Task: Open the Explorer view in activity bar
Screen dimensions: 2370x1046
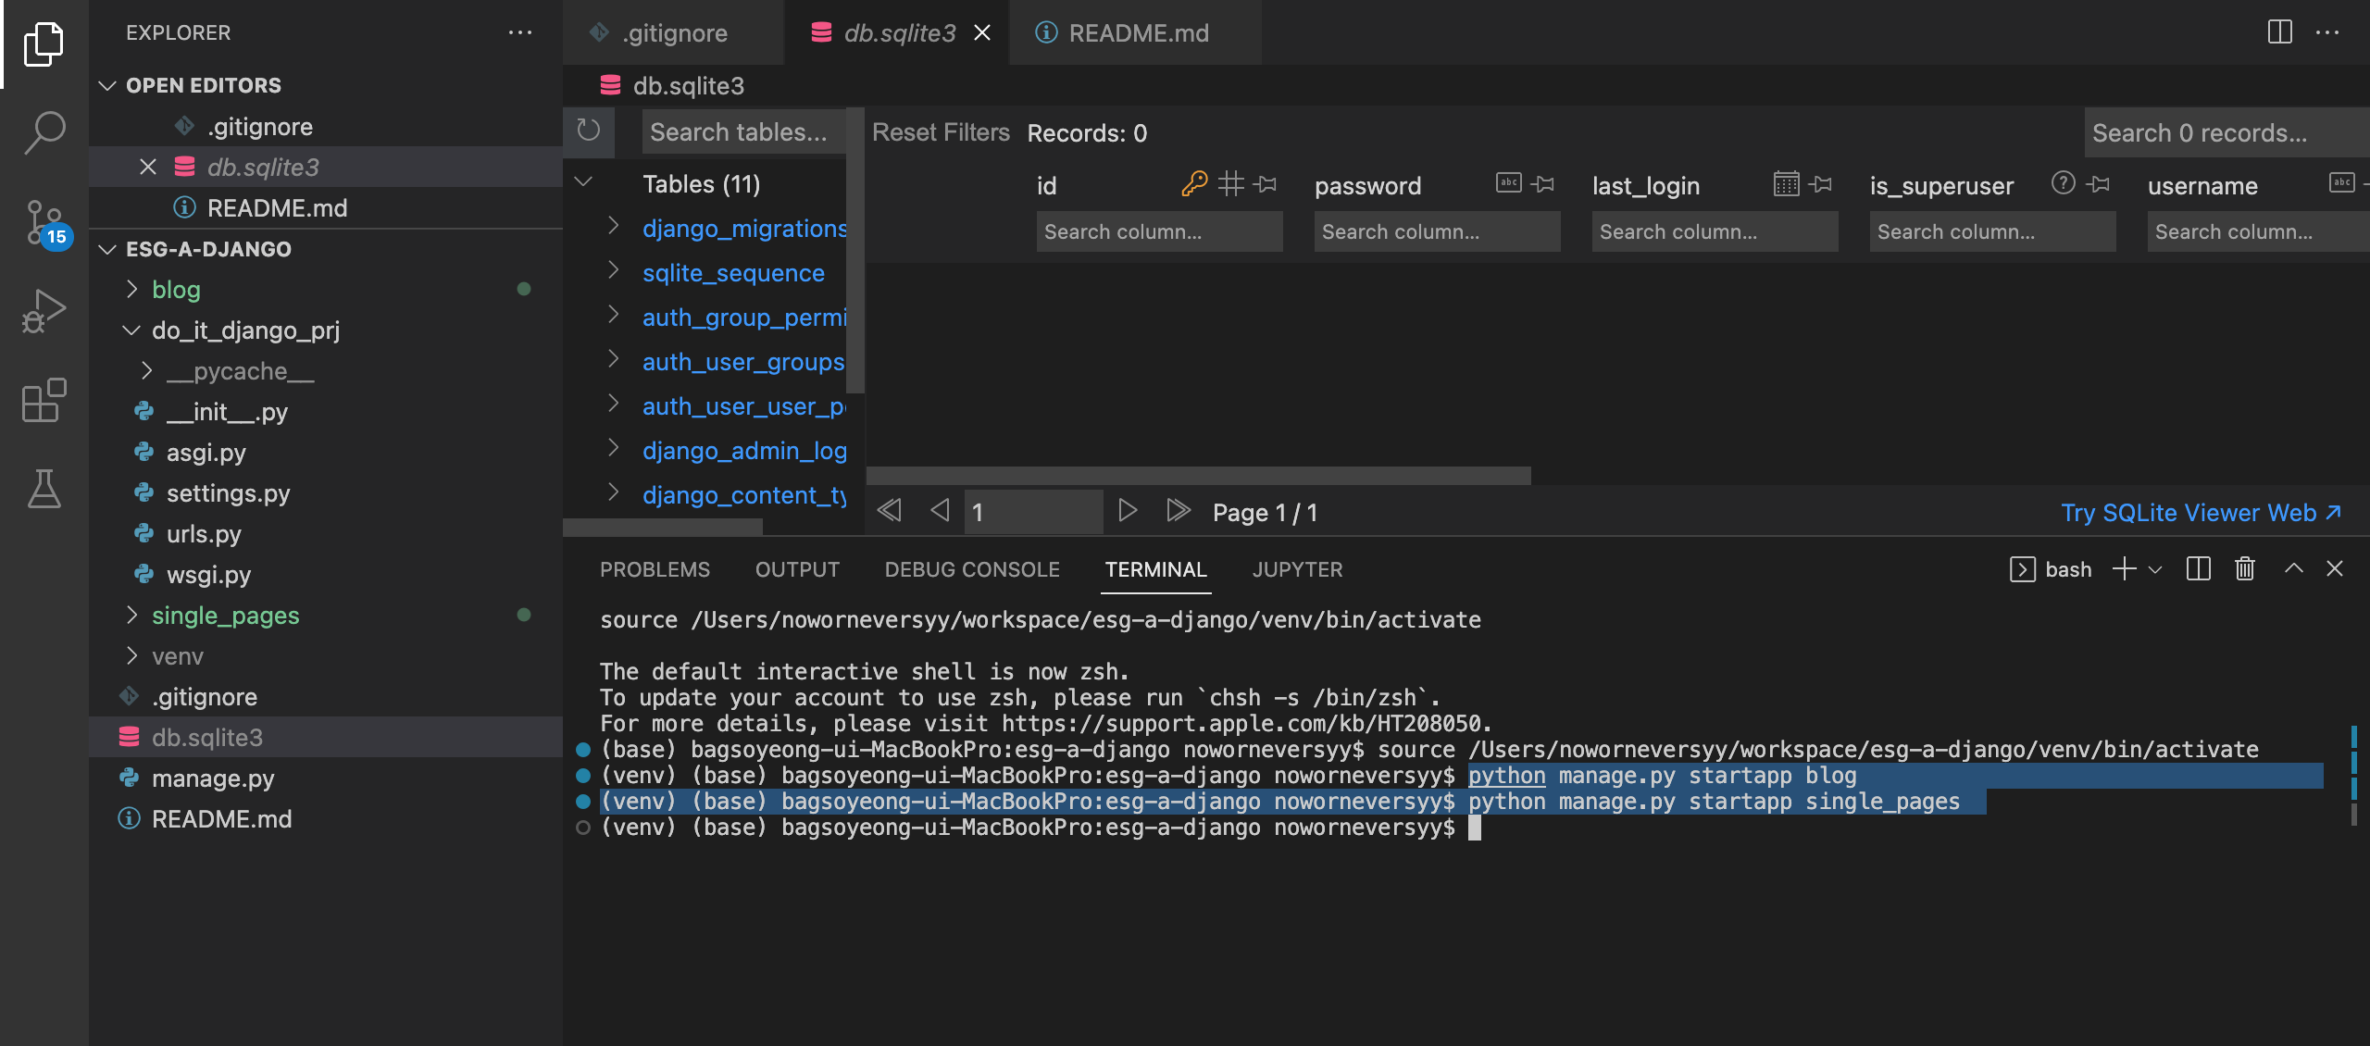Action: pos(44,44)
